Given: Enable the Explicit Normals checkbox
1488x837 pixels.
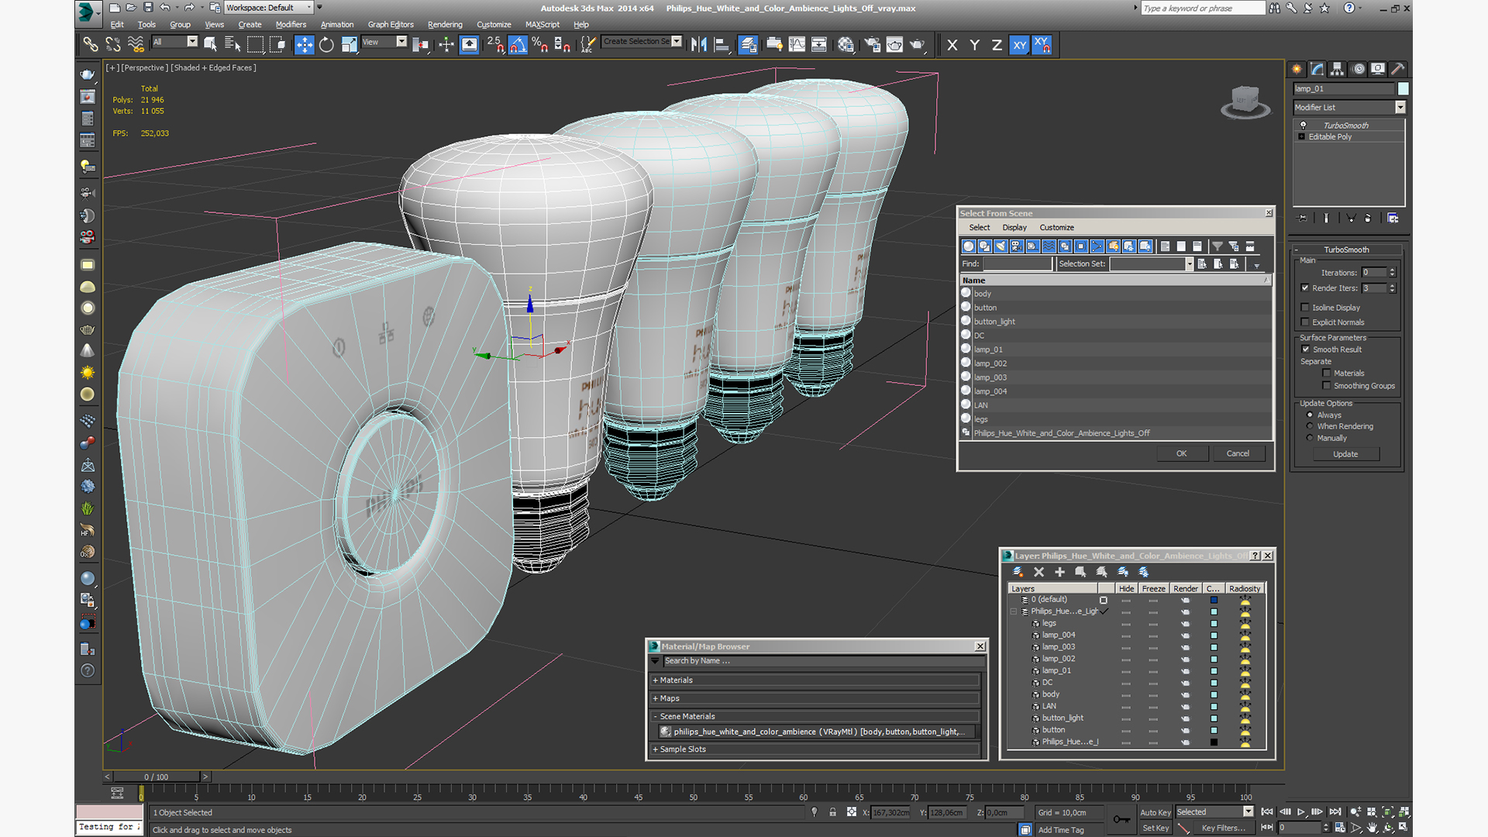Looking at the screenshot, I should (1305, 322).
